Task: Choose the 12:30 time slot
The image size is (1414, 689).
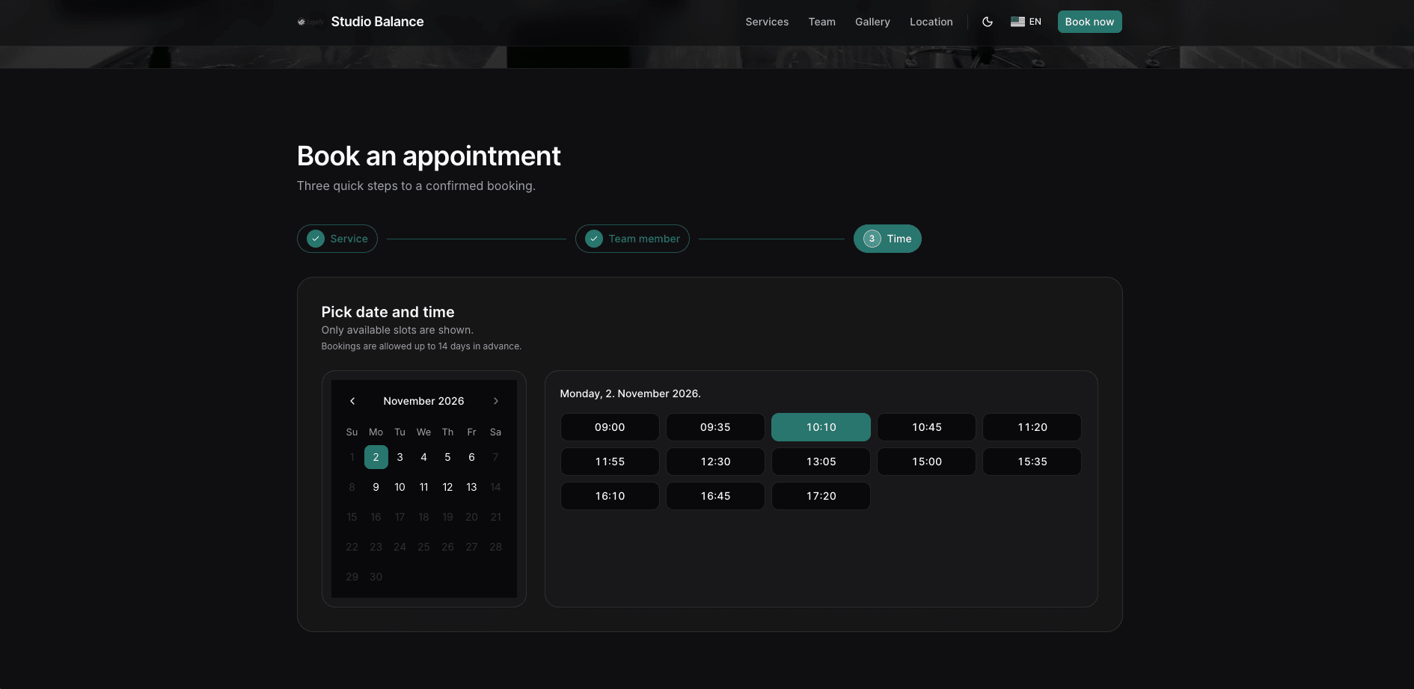Action: tap(715, 462)
